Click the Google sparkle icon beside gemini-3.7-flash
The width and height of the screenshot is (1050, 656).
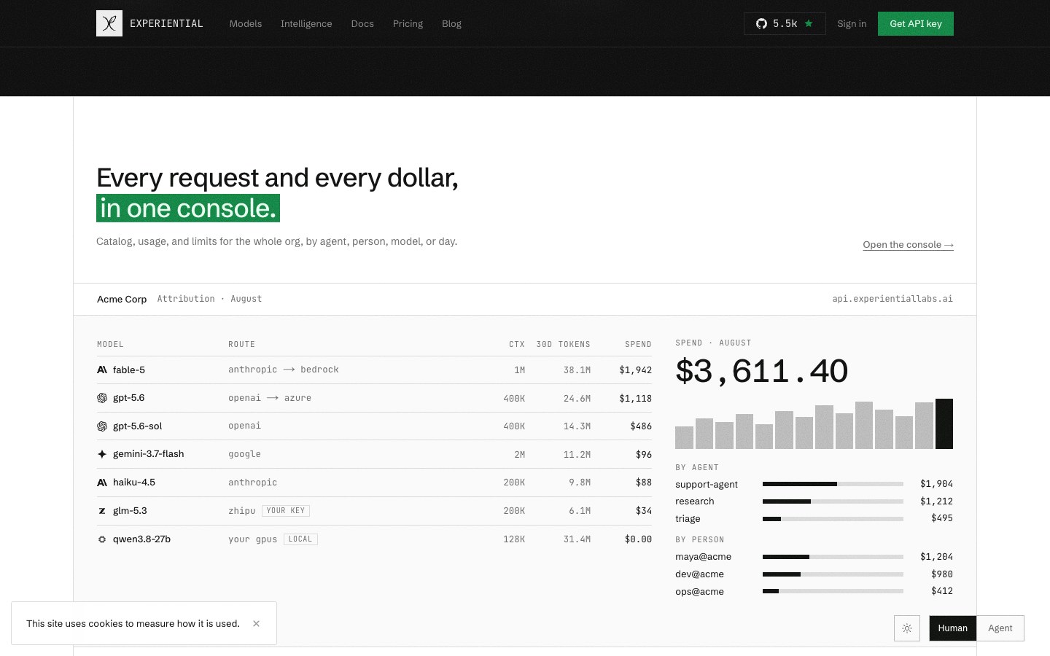pyautogui.click(x=102, y=454)
